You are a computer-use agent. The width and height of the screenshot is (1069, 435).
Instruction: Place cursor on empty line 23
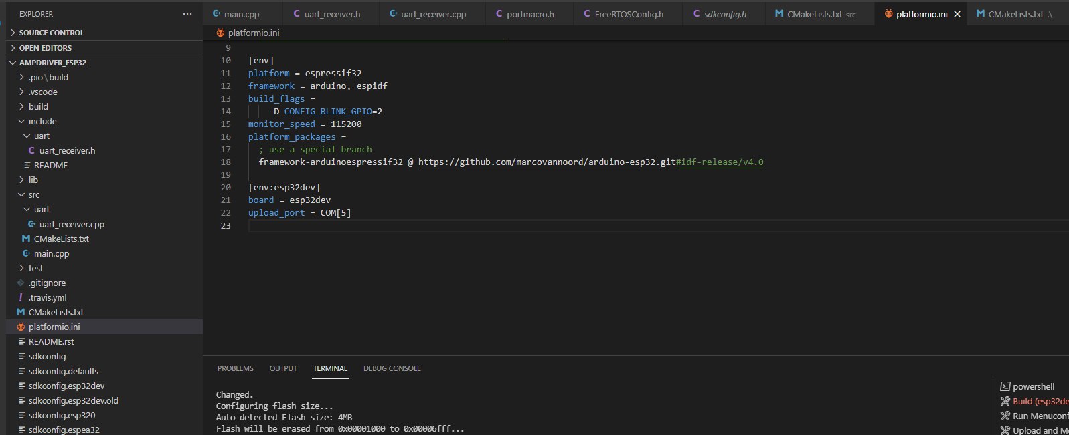point(469,226)
